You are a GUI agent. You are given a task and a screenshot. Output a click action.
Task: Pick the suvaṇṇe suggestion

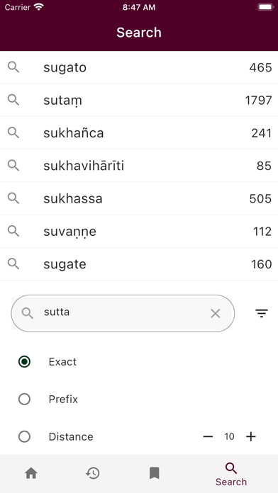(x=139, y=231)
